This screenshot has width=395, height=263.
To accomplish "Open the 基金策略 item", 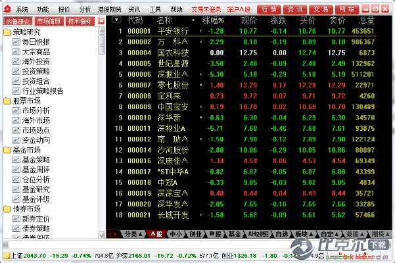I will [x=31, y=160].
